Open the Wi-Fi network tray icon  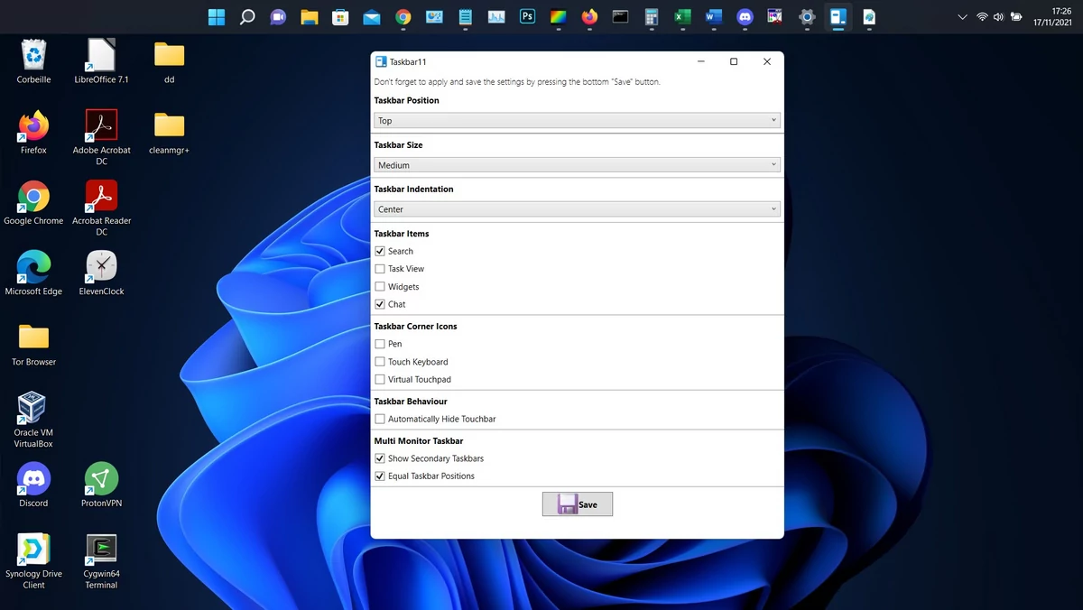pos(982,16)
